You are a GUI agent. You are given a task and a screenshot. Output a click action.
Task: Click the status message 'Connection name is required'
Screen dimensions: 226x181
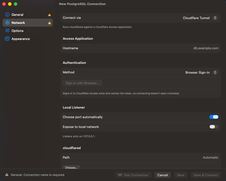tap(37, 175)
